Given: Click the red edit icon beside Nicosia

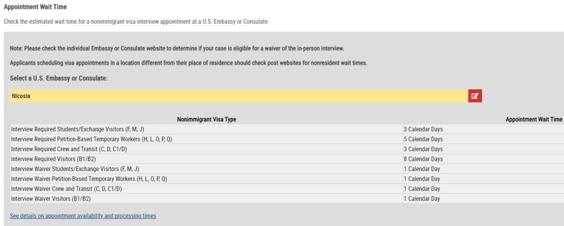Looking at the screenshot, I should tap(475, 96).
